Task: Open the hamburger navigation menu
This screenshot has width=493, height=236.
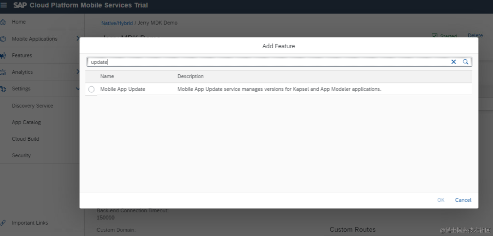Action: coord(3,5)
